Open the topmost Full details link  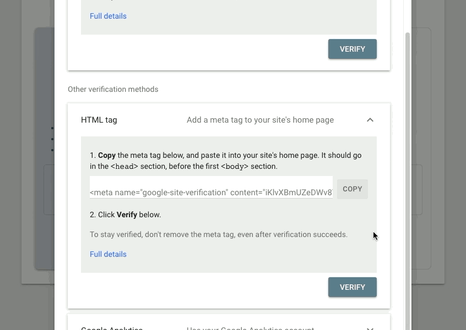click(108, 16)
